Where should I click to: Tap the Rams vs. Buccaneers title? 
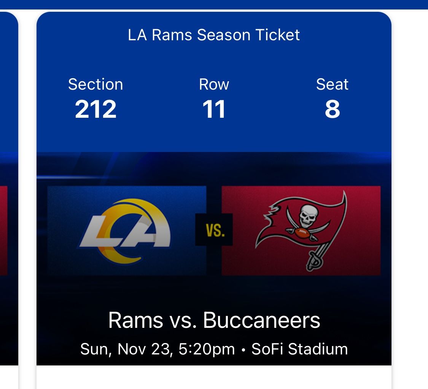click(x=214, y=320)
